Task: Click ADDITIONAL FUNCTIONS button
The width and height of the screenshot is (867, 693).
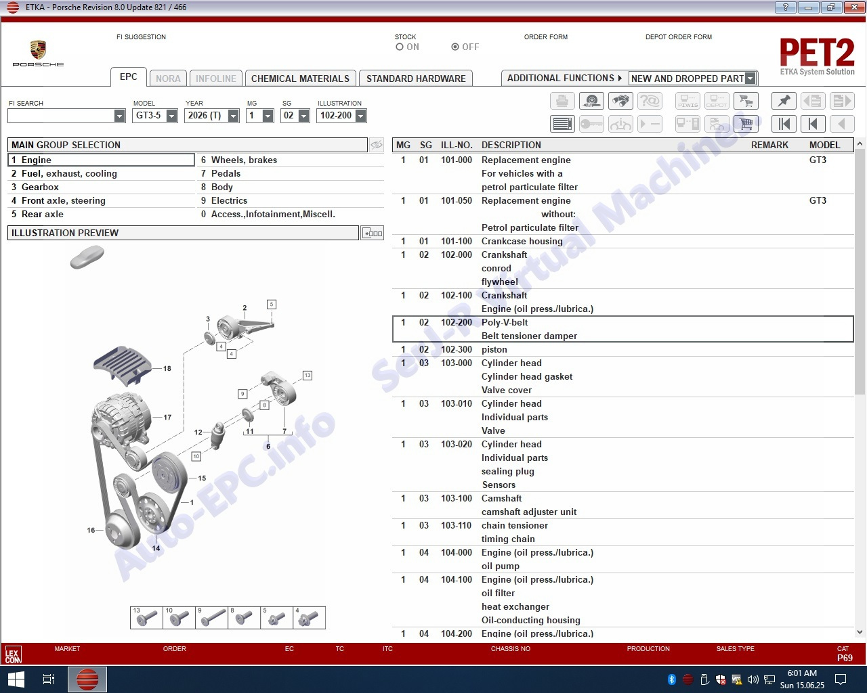Action: pos(564,79)
